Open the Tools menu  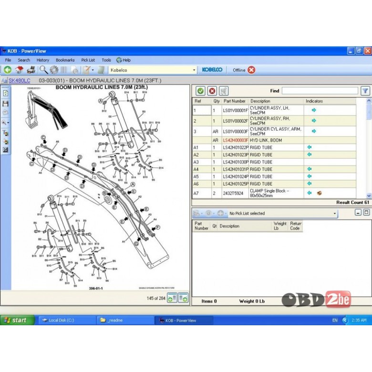[106, 60]
